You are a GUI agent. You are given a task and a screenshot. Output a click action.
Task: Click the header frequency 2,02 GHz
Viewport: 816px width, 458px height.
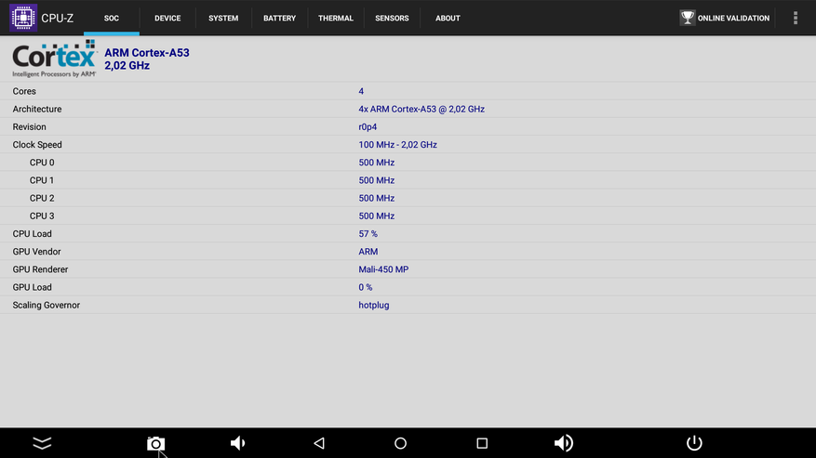pos(127,66)
